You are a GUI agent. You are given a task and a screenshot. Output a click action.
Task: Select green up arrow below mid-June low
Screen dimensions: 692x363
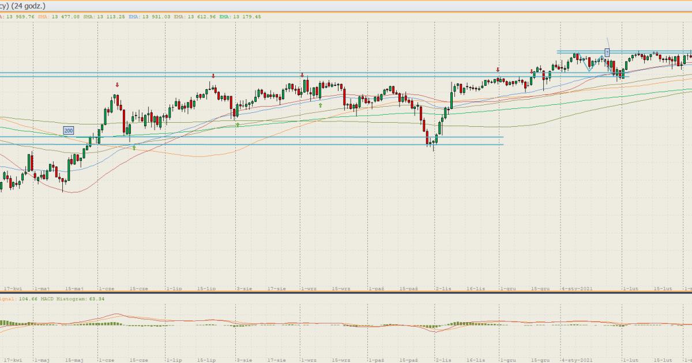pyautogui.click(x=134, y=148)
